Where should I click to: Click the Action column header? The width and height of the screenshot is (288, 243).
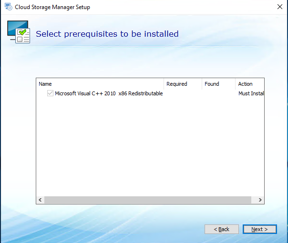250,84
